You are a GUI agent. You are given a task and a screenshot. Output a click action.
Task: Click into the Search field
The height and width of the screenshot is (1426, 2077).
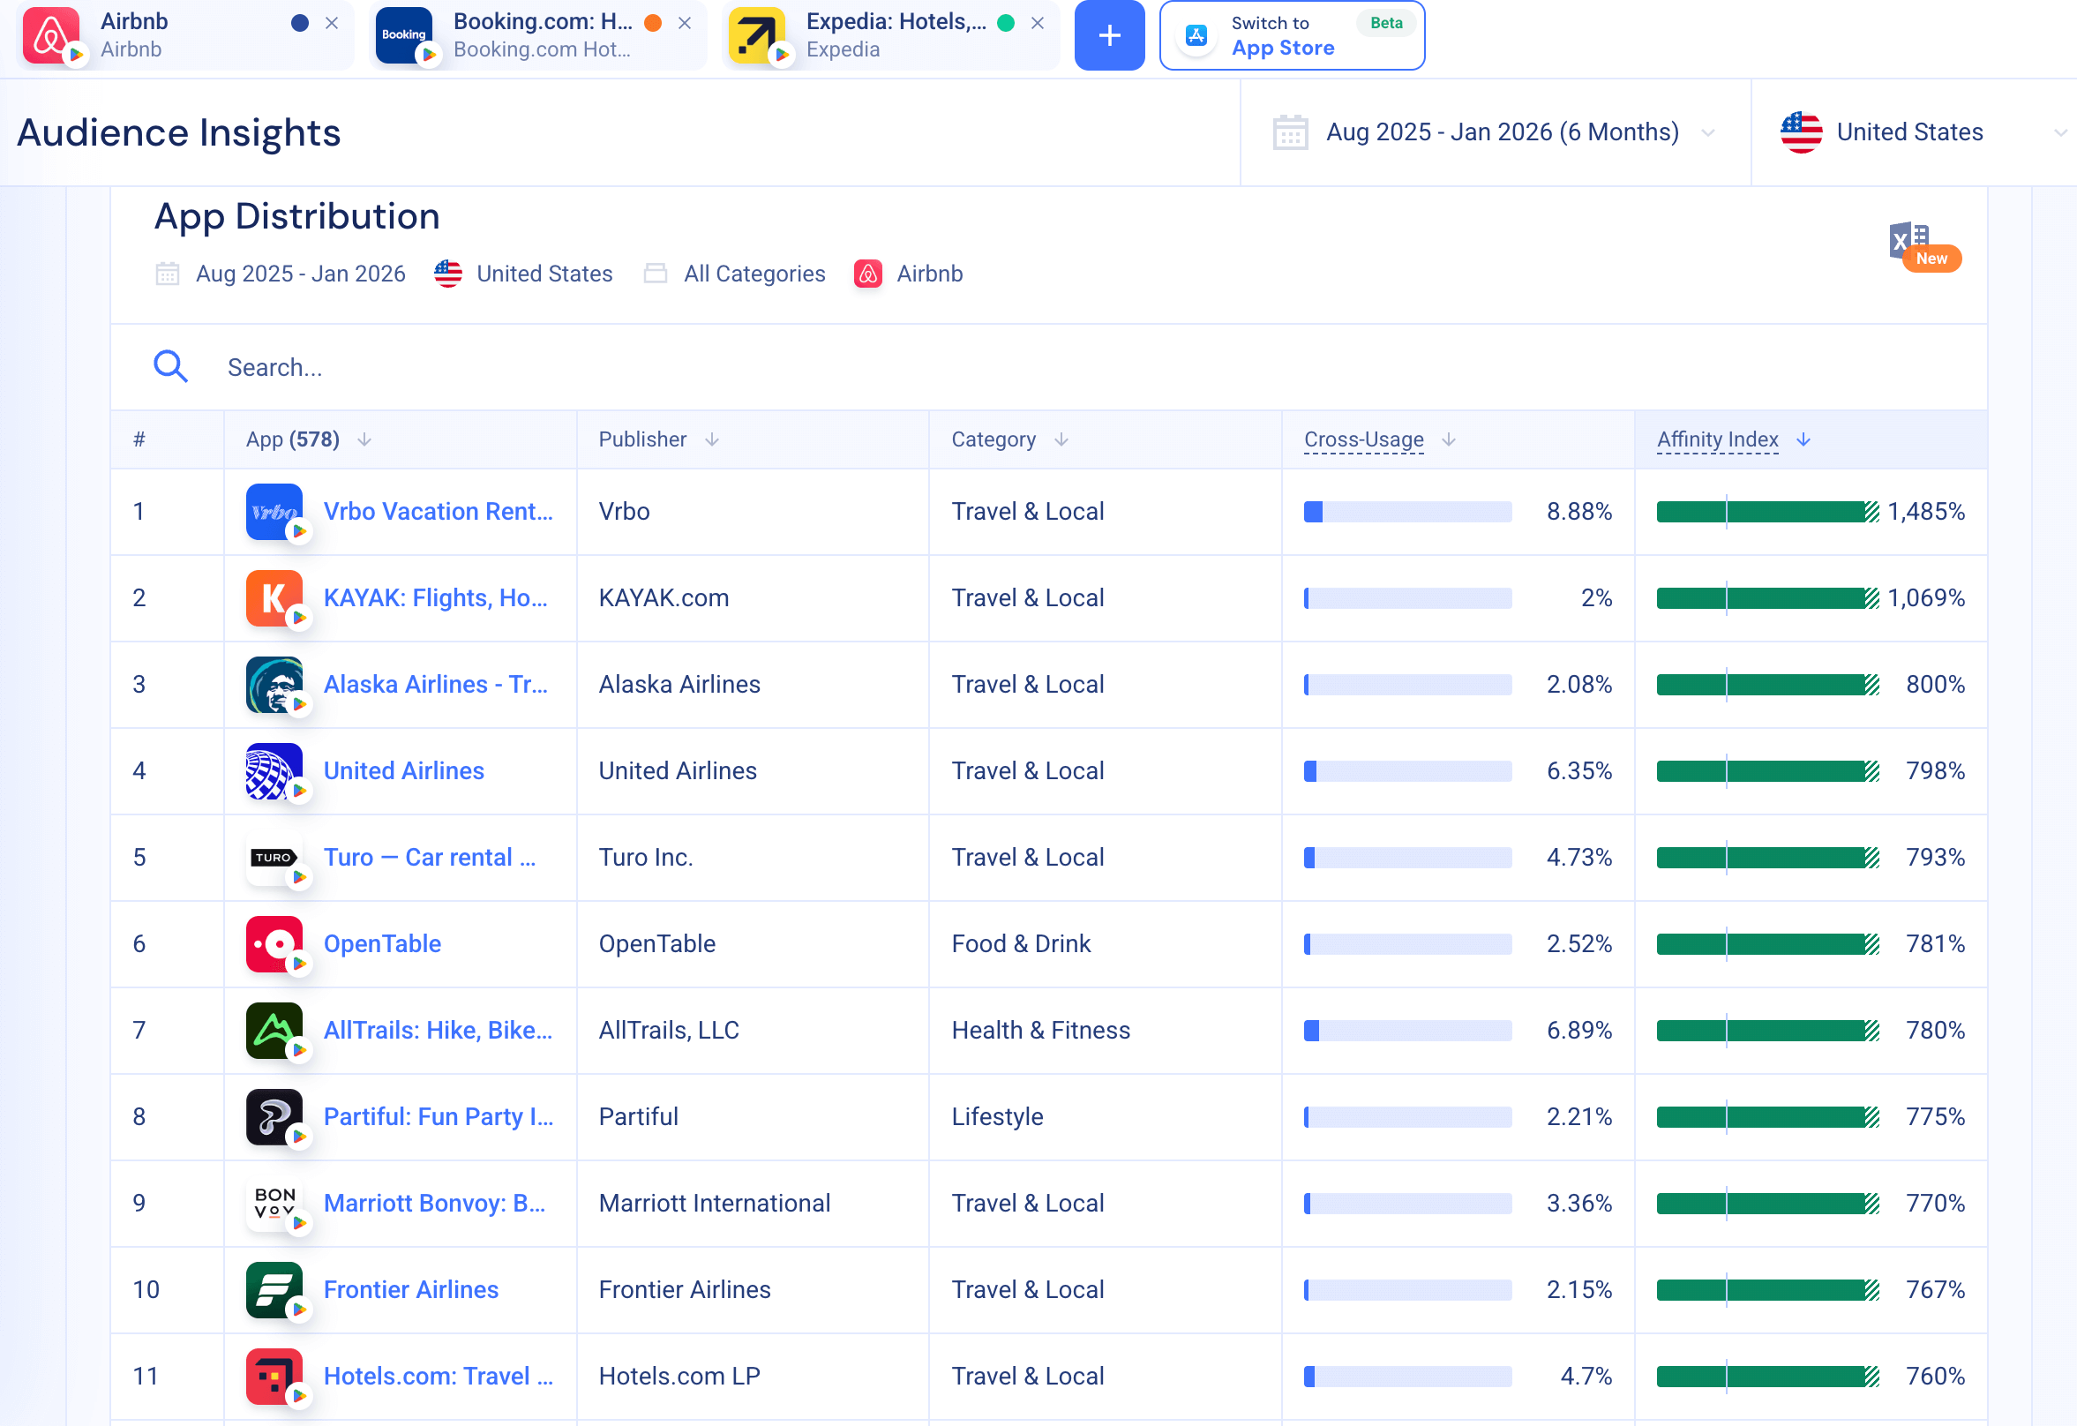pos(1048,366)
